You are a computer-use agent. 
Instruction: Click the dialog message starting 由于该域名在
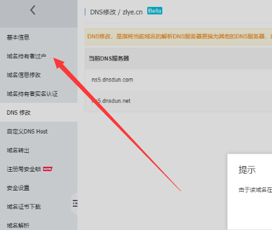click(255, 190)
